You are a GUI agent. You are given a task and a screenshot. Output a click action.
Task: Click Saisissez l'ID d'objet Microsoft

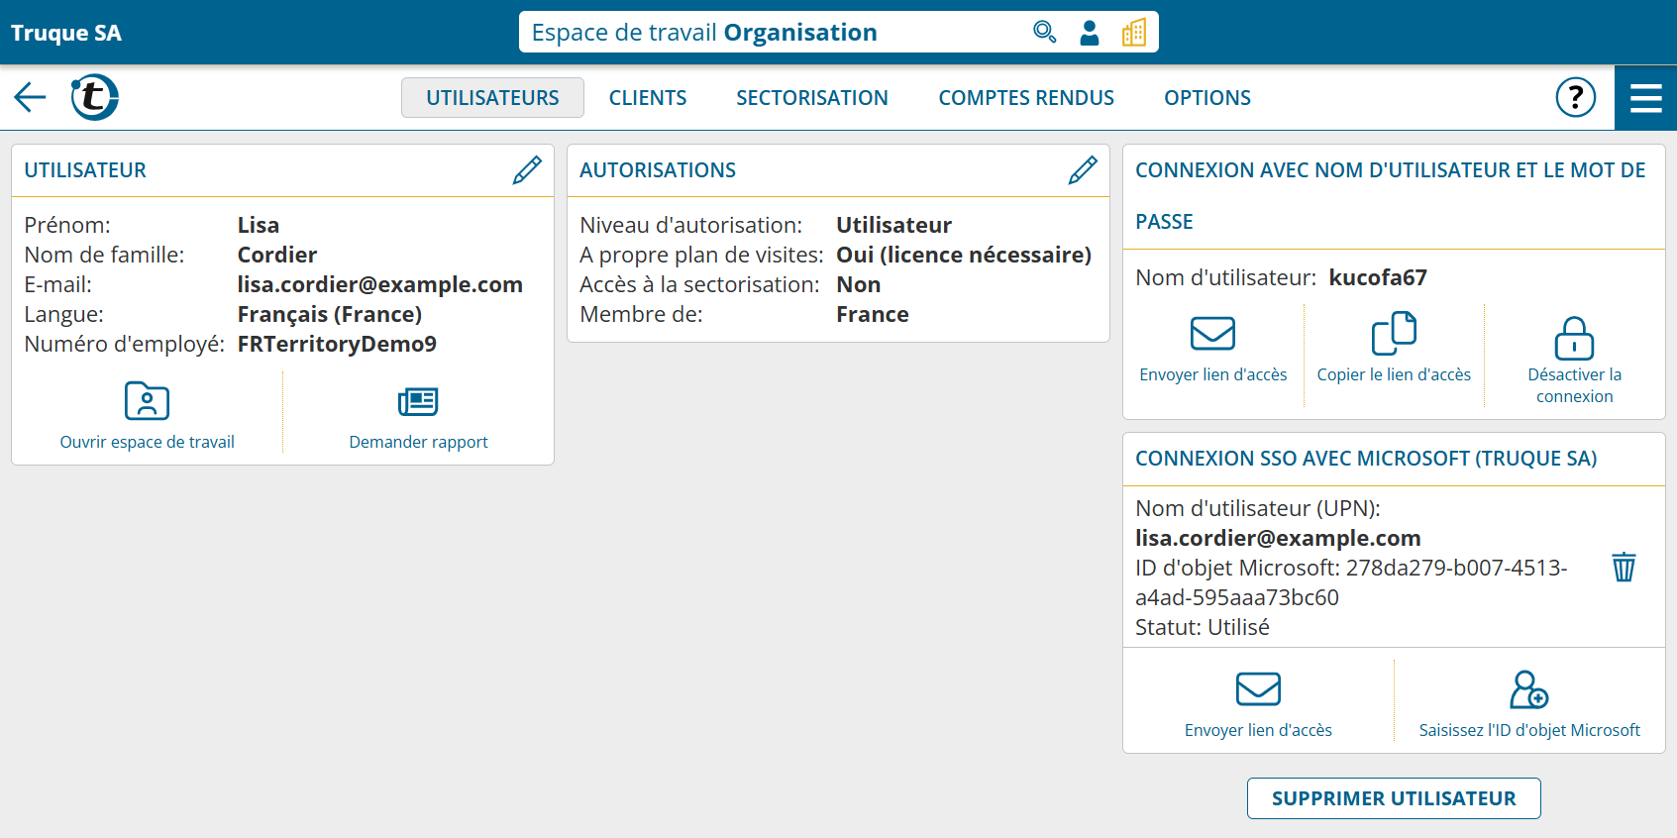(1529, 704)
